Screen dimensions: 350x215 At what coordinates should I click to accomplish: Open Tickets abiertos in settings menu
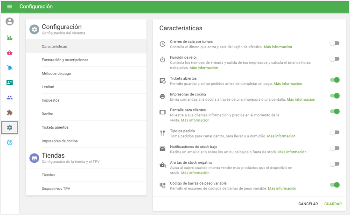click(x=86, y=127)
